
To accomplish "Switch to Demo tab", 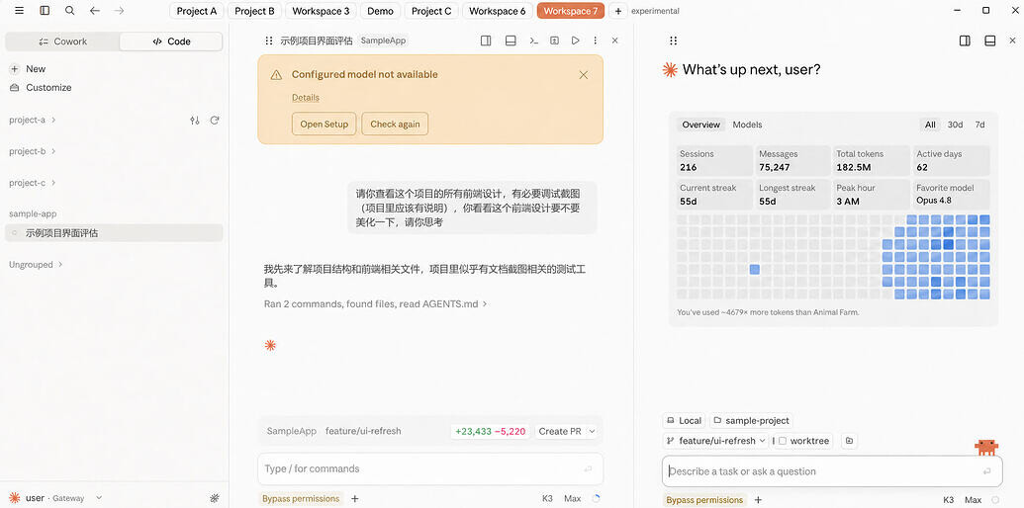I will [x=380, y=11].
